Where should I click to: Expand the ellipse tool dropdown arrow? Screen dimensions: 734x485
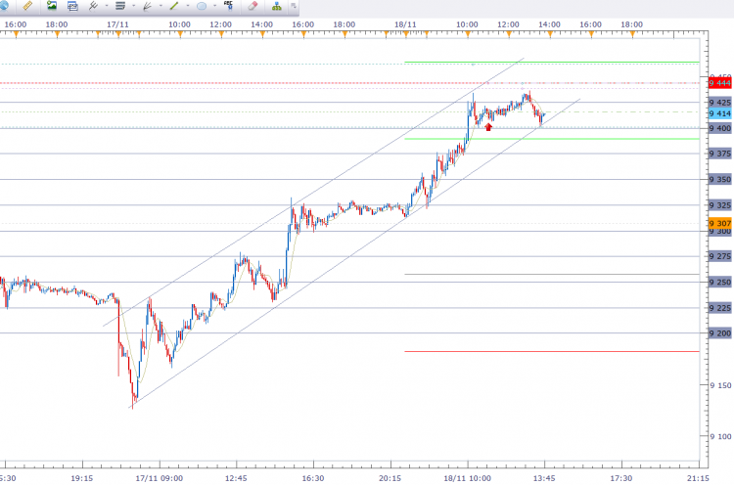pos(215,6)
